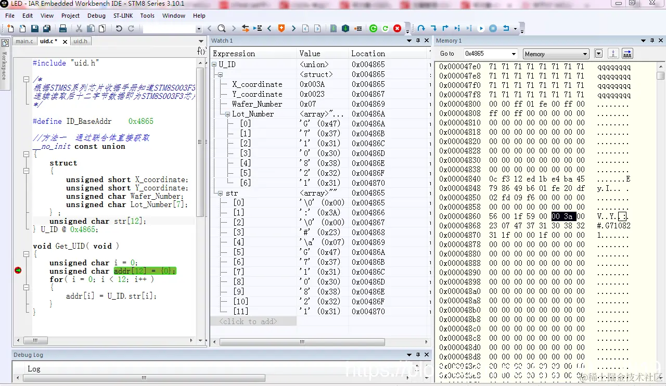Image resolution: width=666 pixels, height=386 pixels.
Task: Run program with Go play icon
Action: 481,29
